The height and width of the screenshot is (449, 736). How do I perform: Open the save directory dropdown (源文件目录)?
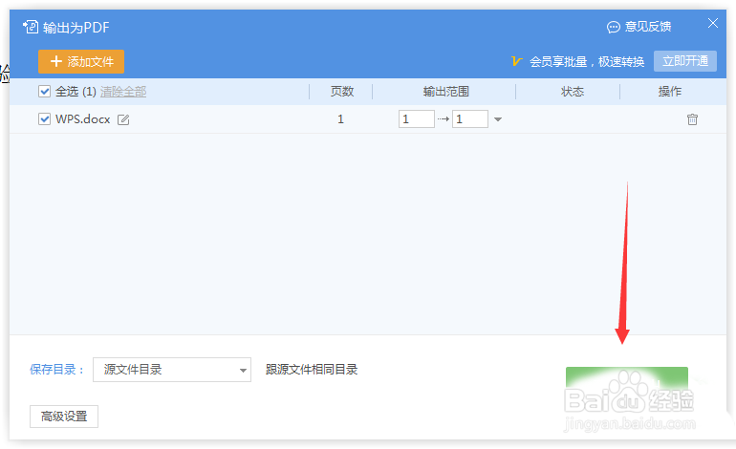coord(172,370)
